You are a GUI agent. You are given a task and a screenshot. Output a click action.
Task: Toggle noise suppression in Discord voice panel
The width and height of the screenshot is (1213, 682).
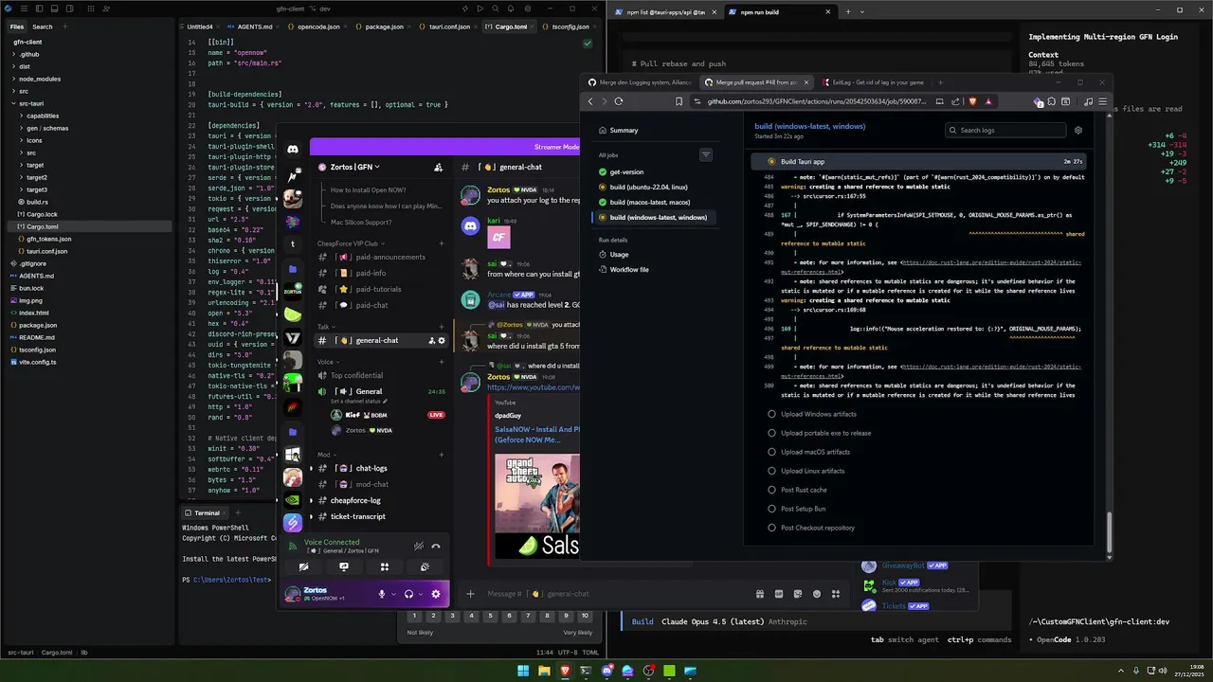tap(418, 546)
